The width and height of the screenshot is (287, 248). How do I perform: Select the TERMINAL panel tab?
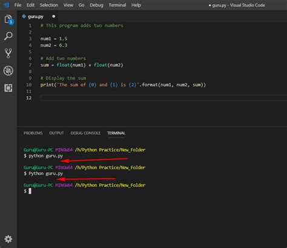(x=116, y=133)
